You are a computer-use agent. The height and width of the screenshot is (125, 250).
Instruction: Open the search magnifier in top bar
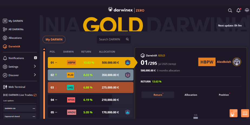click(x=230, y=11)
